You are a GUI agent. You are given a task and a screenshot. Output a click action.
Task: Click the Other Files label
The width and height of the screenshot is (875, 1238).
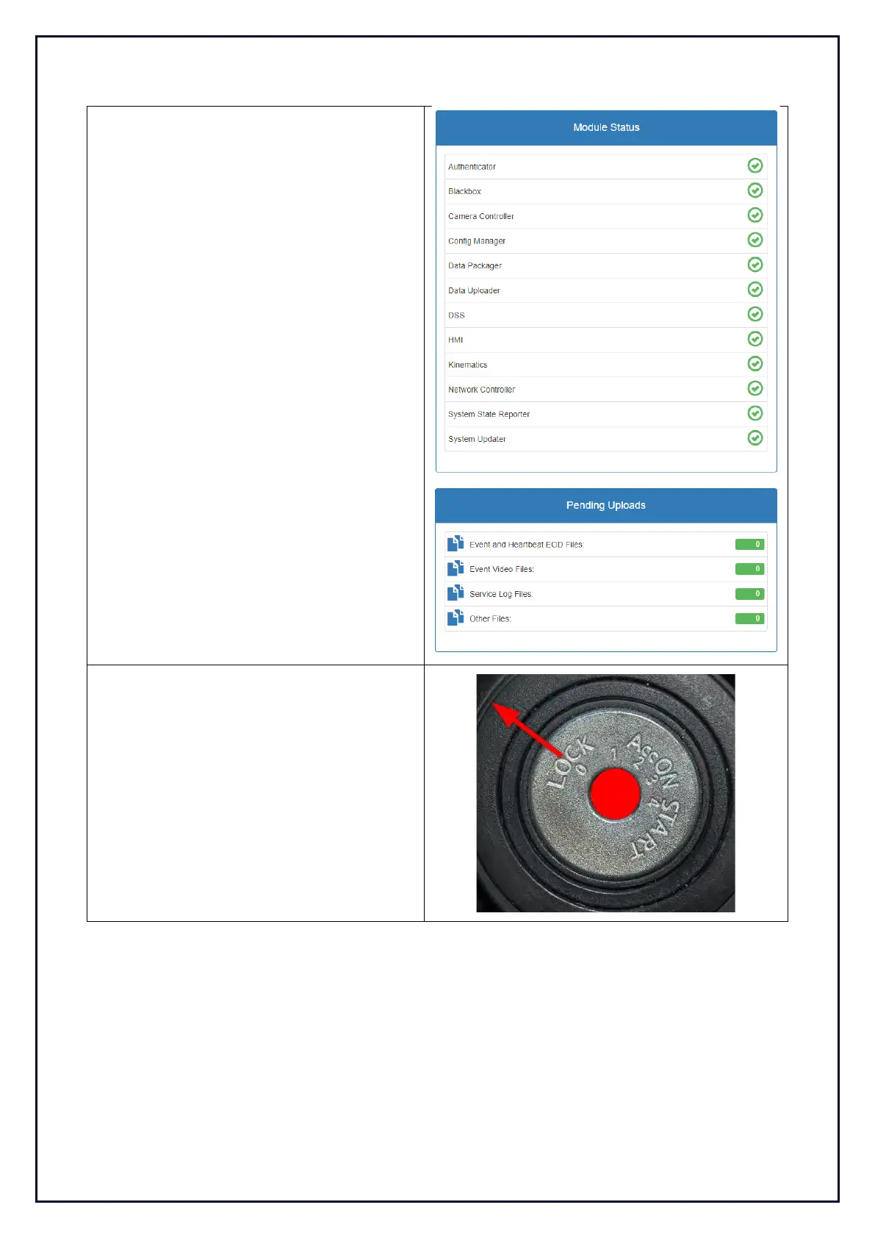(x=490, y=619)
